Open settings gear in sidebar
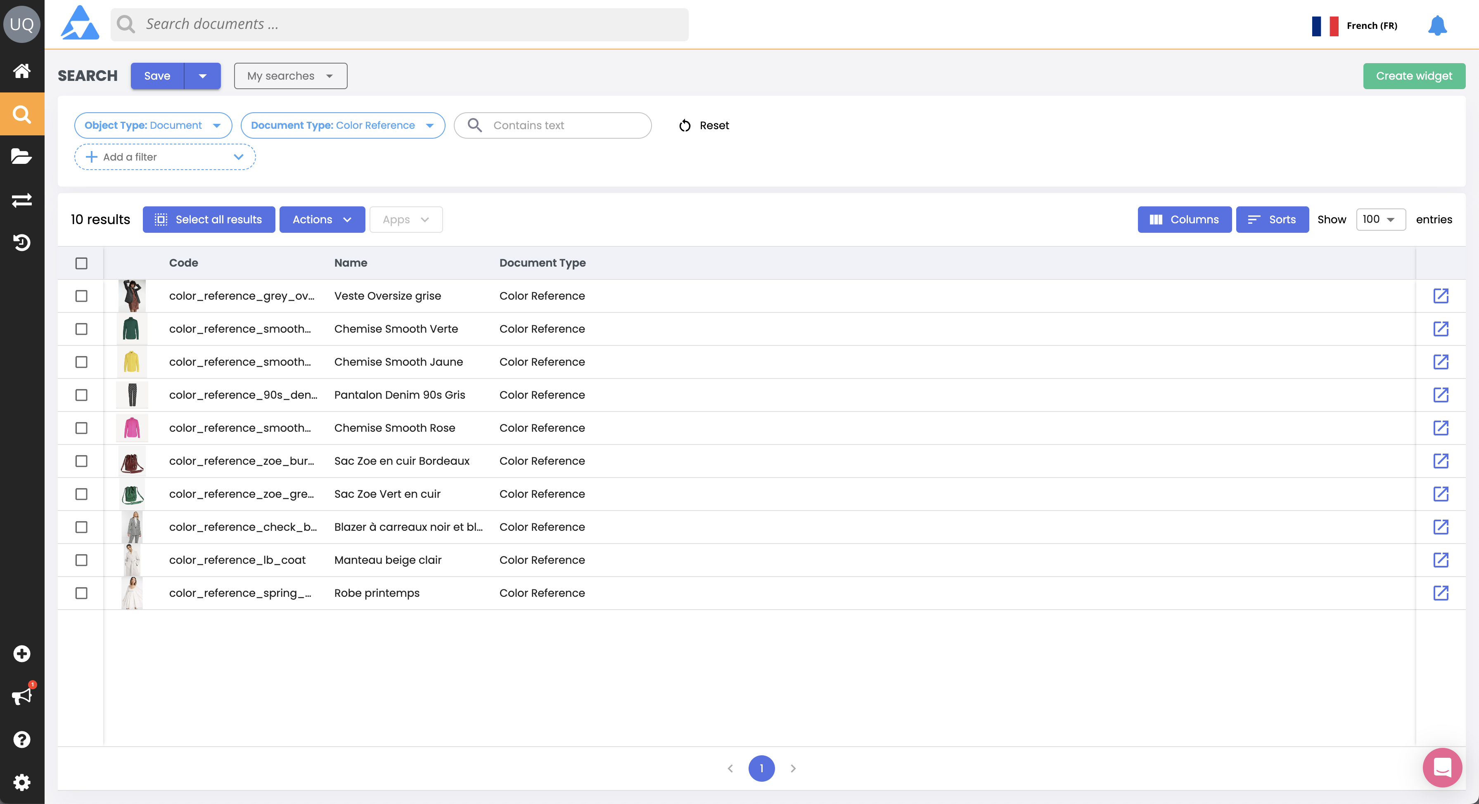This screenshot has height=804, width=1479. [22, 782]
